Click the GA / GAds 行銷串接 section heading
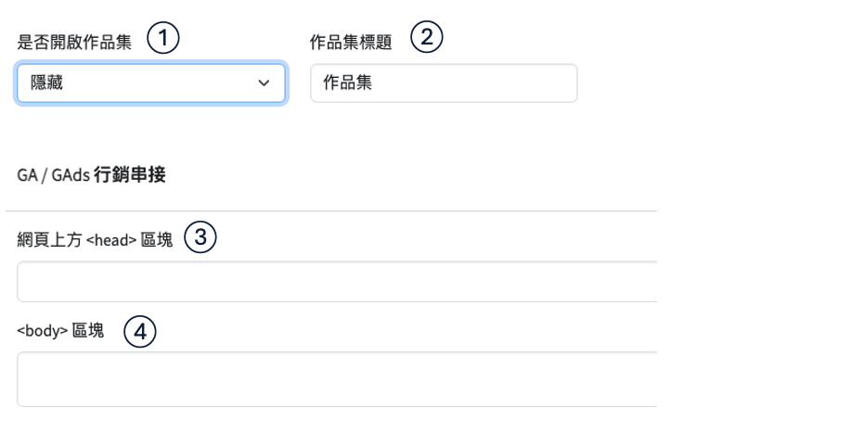This screenshot has width=865, height=433. tap(92, 175)
